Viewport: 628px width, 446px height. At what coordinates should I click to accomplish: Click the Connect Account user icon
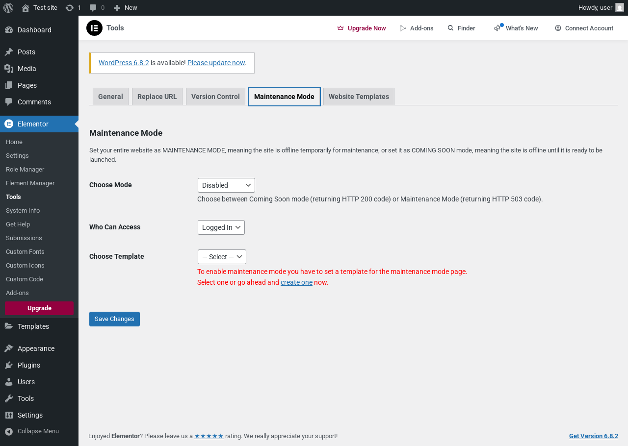pos(558,28)
